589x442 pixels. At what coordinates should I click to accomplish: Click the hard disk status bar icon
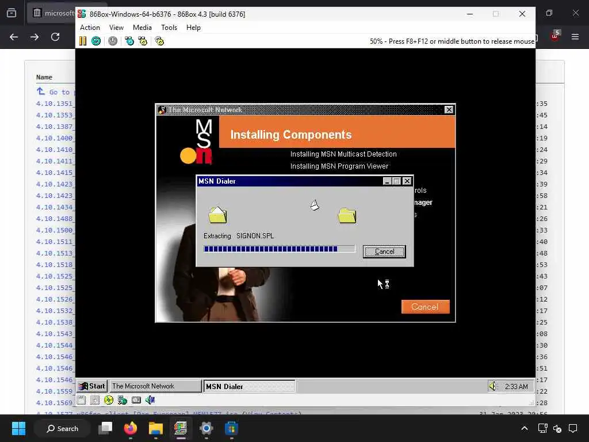point(136,400)
